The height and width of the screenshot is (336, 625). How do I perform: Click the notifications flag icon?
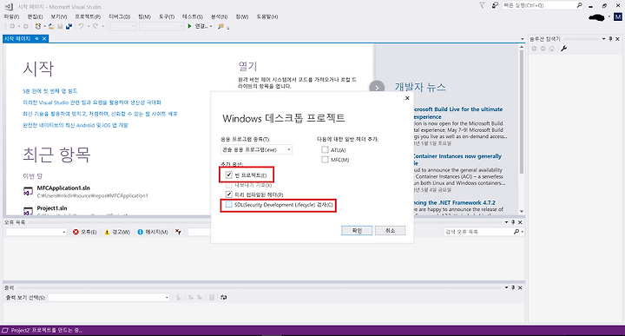[482, 5]
